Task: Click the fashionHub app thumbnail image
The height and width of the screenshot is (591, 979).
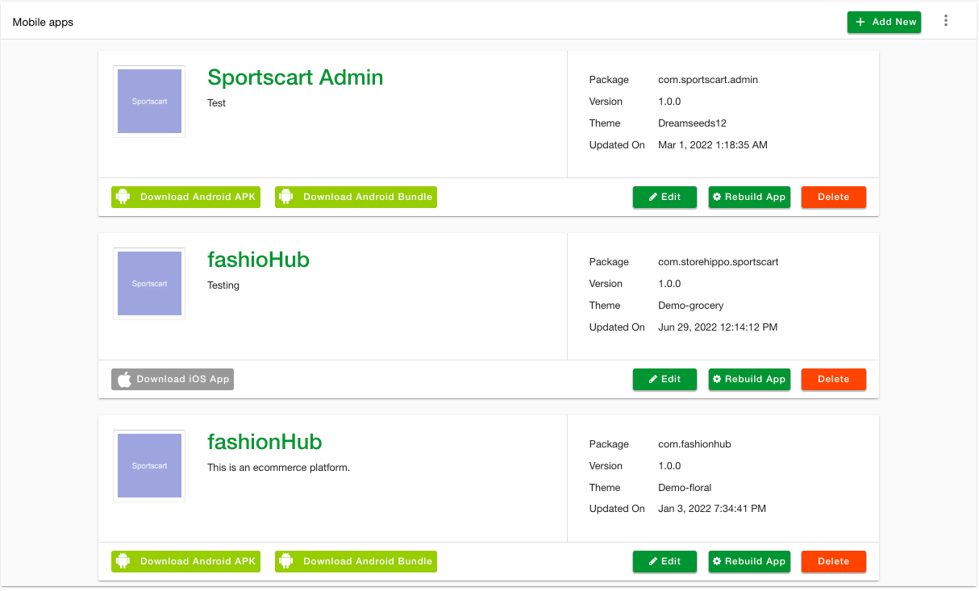Action: 149,466
